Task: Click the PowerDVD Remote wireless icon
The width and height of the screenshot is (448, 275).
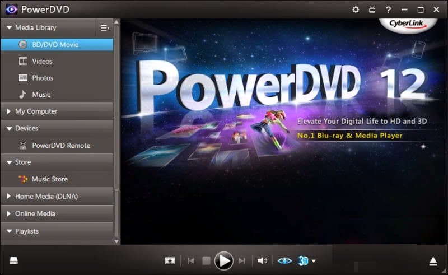Action: 23,146
